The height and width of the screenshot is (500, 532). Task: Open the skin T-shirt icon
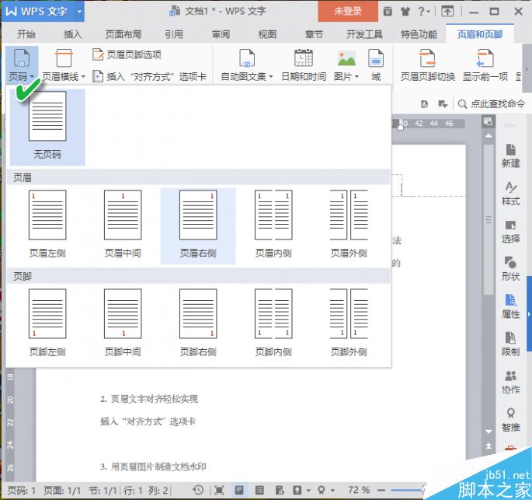pyautogui.click(x=405, y=12)
